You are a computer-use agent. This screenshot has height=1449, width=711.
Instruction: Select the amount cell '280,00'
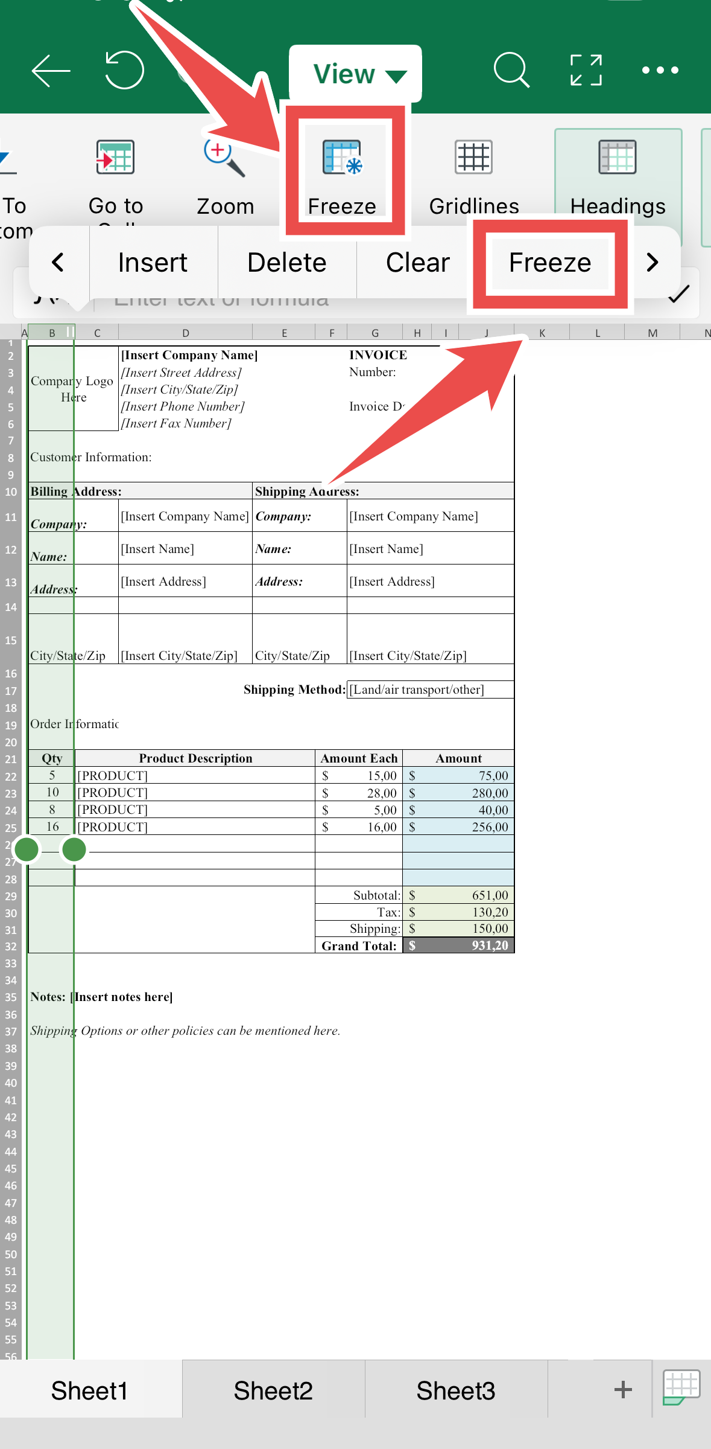[x=458, y=793]
